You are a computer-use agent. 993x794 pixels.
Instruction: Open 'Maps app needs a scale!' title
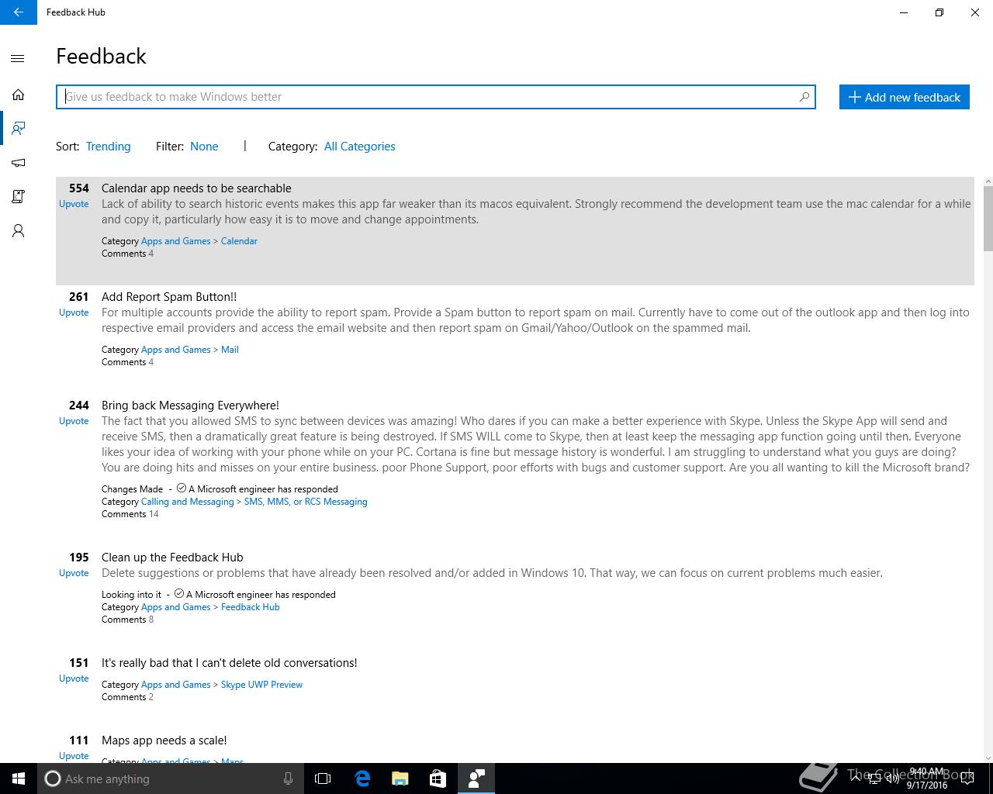pyautogui.click(x=164, y=740)
